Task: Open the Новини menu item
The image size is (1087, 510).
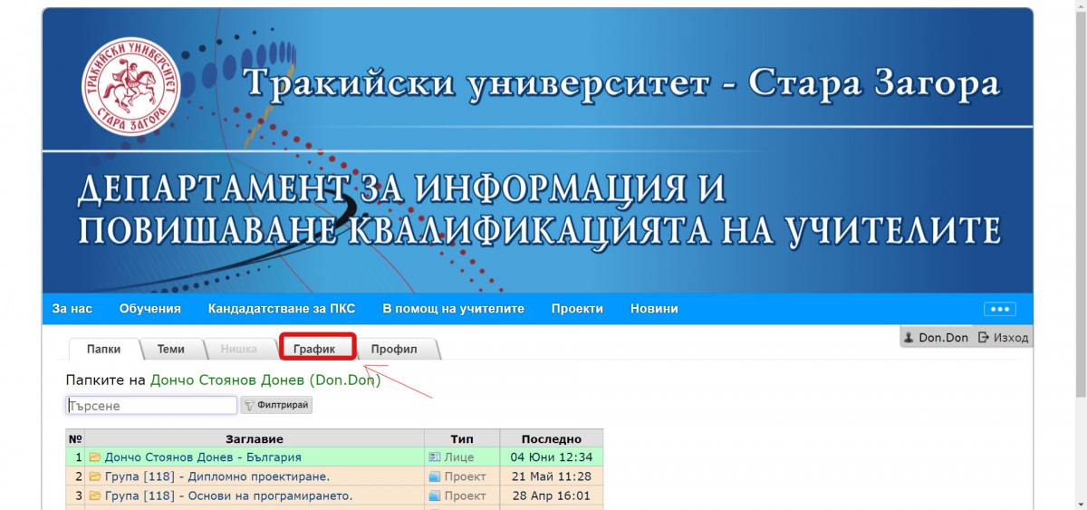Action: click(x=654, y=309)
